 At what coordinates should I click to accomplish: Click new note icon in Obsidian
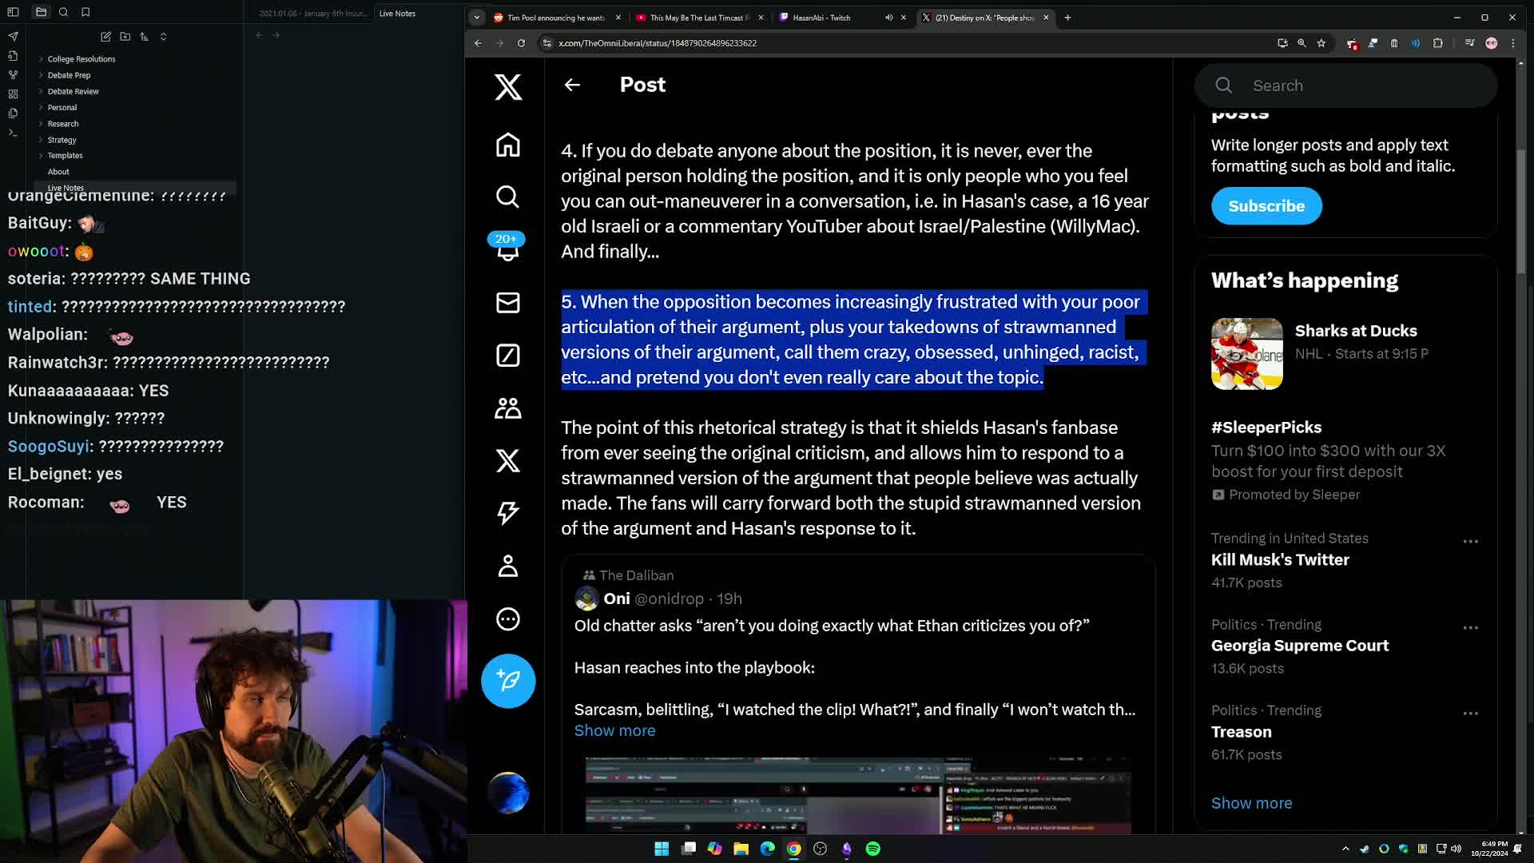pos(105,37)
